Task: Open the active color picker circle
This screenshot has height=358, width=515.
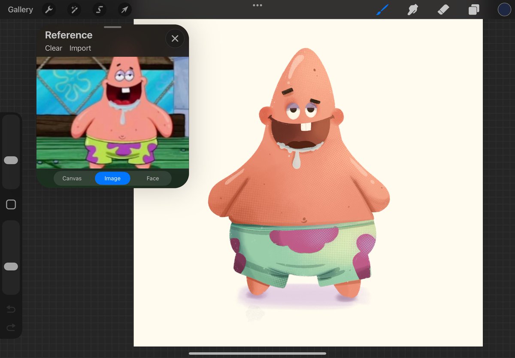Action: [504, 9]
